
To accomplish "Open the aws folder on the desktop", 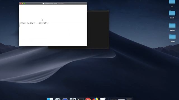I will click(172, 2).
